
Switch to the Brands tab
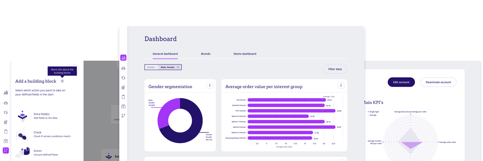(x=206, y=54)
